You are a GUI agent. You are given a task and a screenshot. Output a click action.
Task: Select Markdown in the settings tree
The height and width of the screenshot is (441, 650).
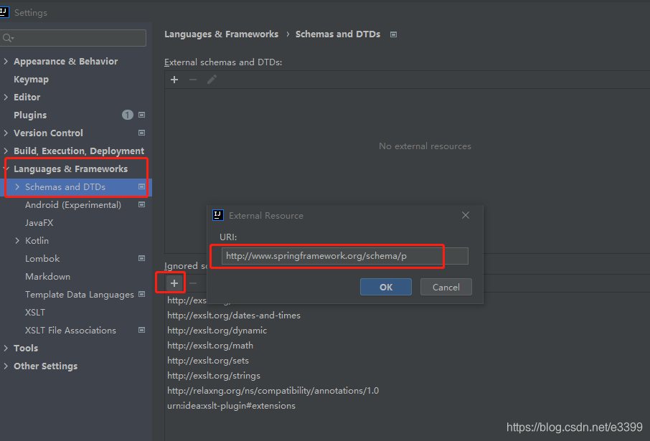point(47,277)
